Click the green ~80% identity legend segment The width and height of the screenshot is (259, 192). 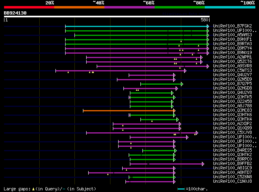(x=180, y=7)
